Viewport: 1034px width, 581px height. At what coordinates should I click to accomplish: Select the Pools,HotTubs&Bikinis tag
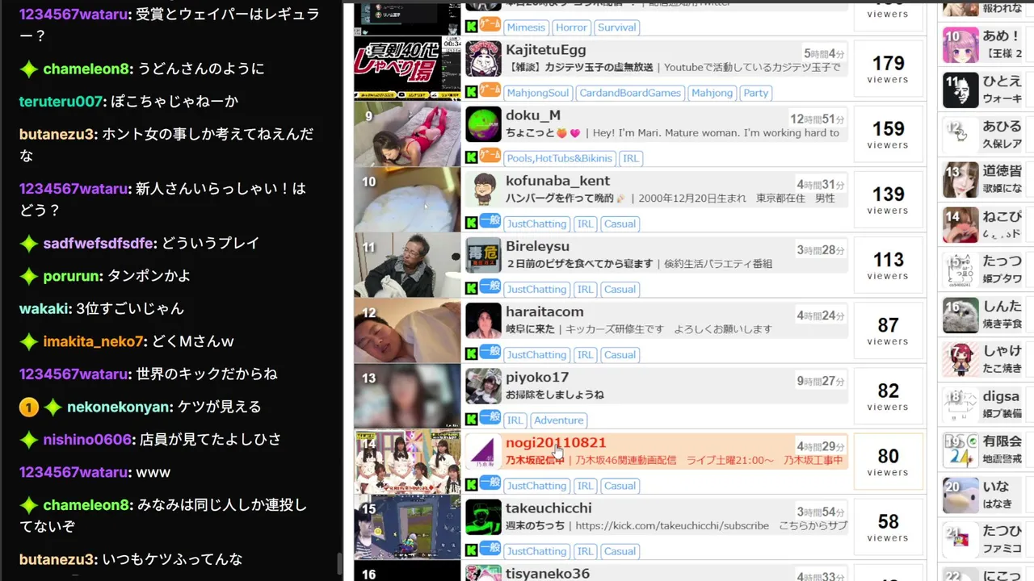pyautogui.click(x=560, y=158)
